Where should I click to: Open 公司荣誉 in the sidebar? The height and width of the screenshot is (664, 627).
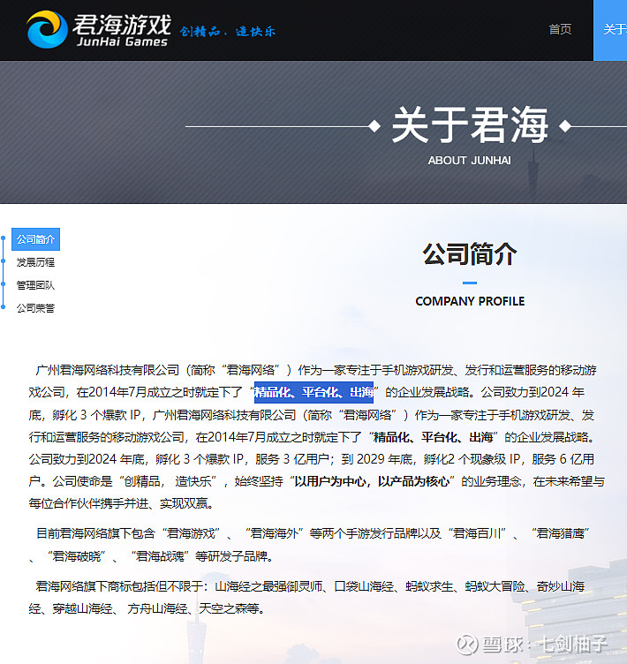click(35, 308)
